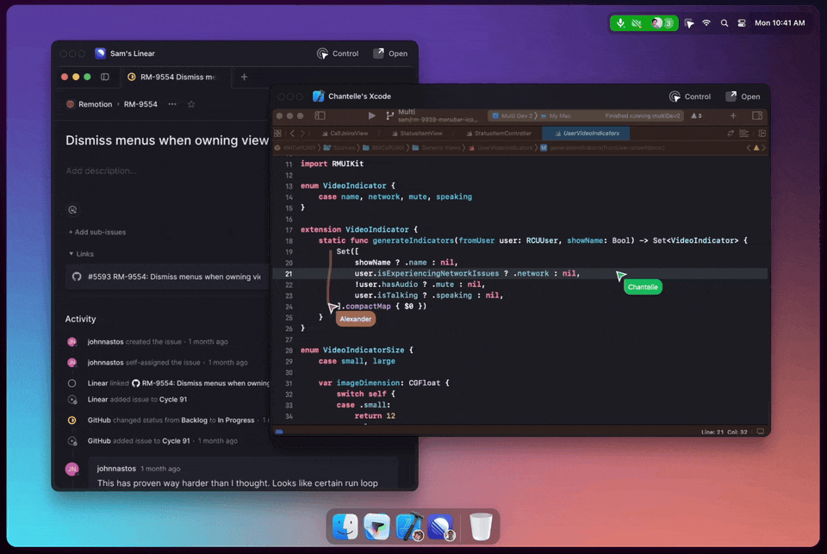827x554 pixels.
Task: Take Control of Sam's Linear window
Action: 338,53
